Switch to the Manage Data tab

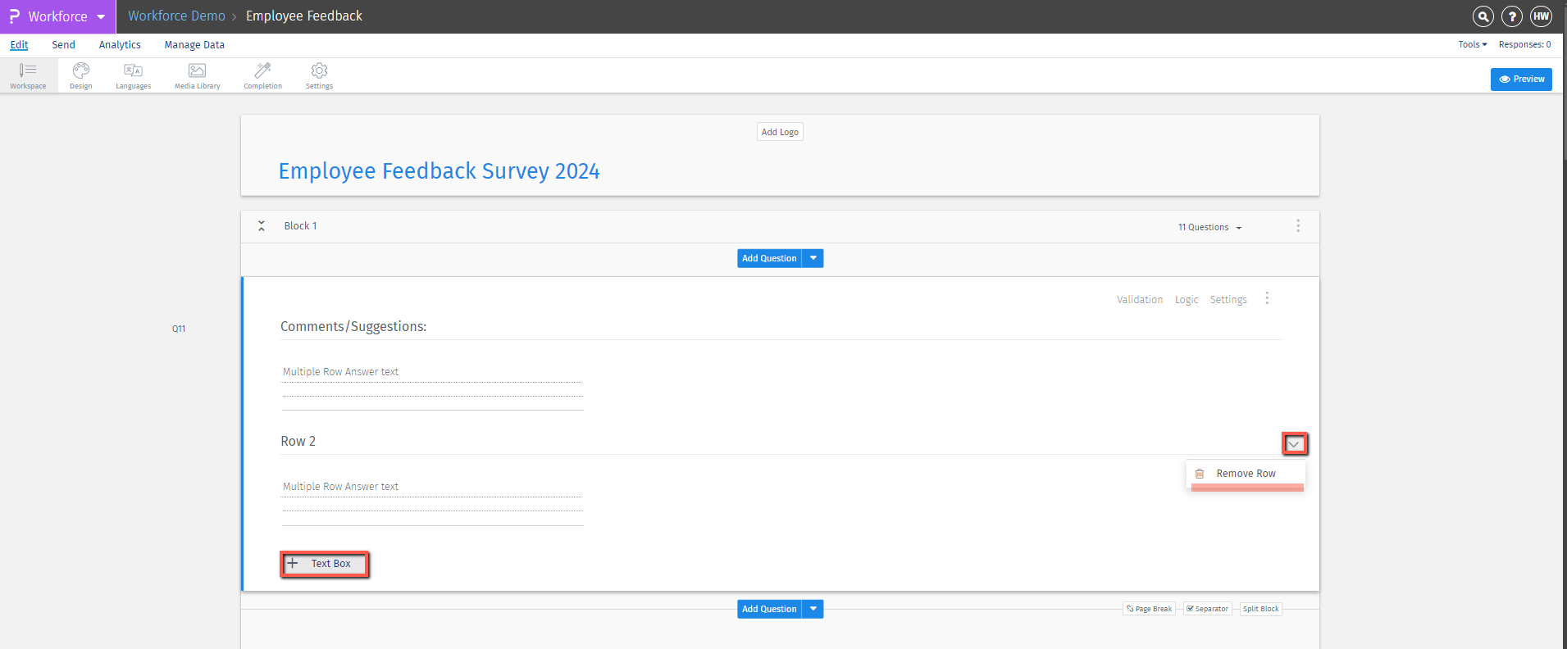pyautogui.click(x=194, y=45)
